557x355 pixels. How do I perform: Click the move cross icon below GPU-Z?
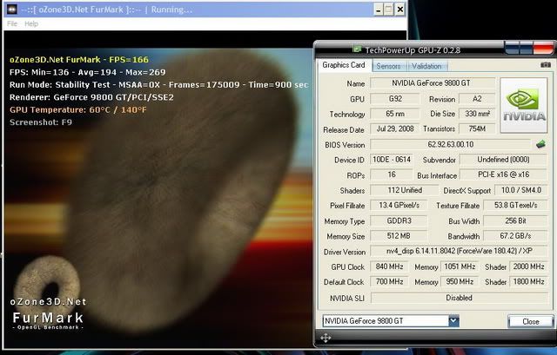pos(325,338)
